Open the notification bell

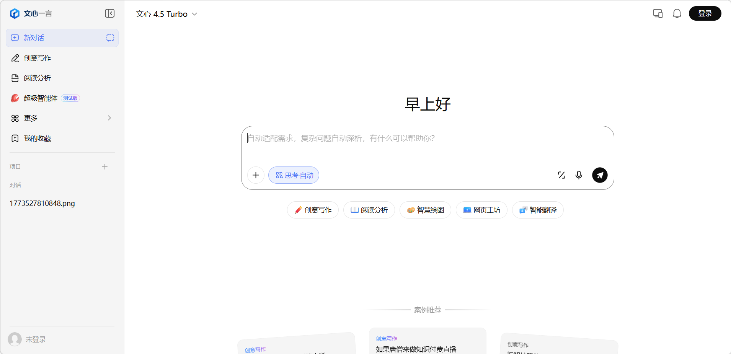(x=677, y=14)
